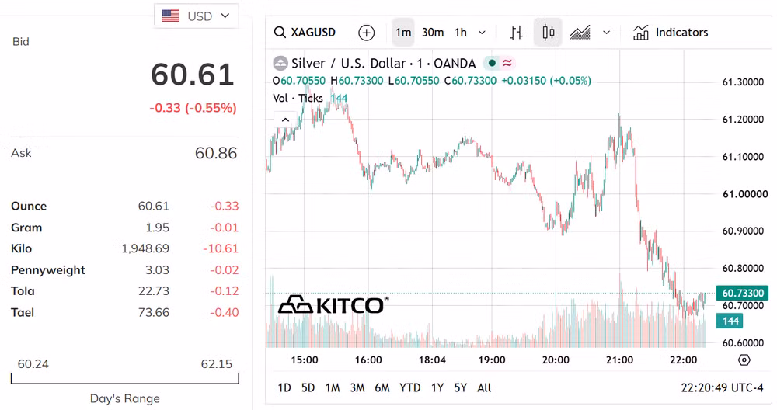Image resolution: width=777 pixels, height=410 pixels.
Task: Click the Kitco logo watermark
Action: (333, 305)
